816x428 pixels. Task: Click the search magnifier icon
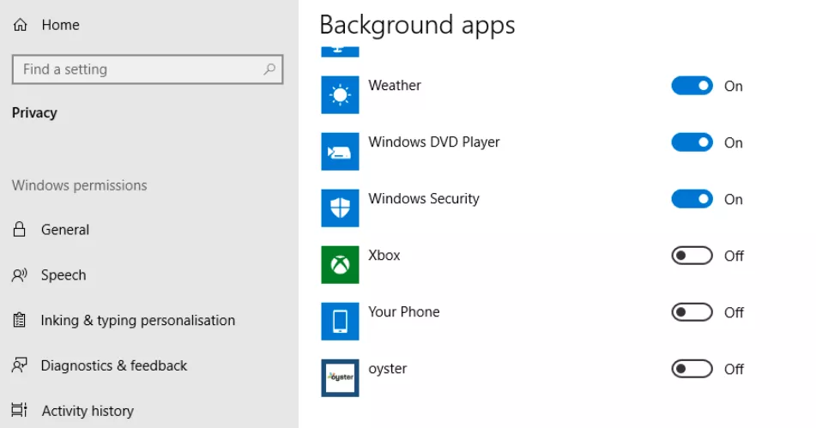(269, 69)
